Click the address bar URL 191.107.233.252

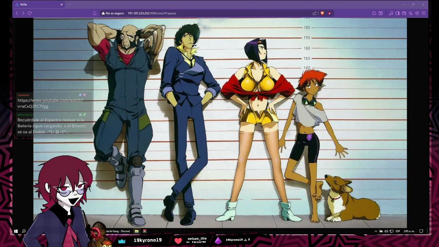pyautogui.click(x=152, y=13)
